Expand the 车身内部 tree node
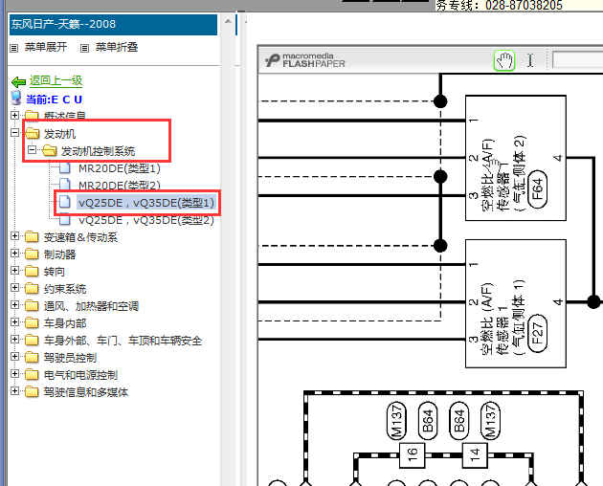Image resolution: width=603 pixels, height=486 pixels. (14, 321)
